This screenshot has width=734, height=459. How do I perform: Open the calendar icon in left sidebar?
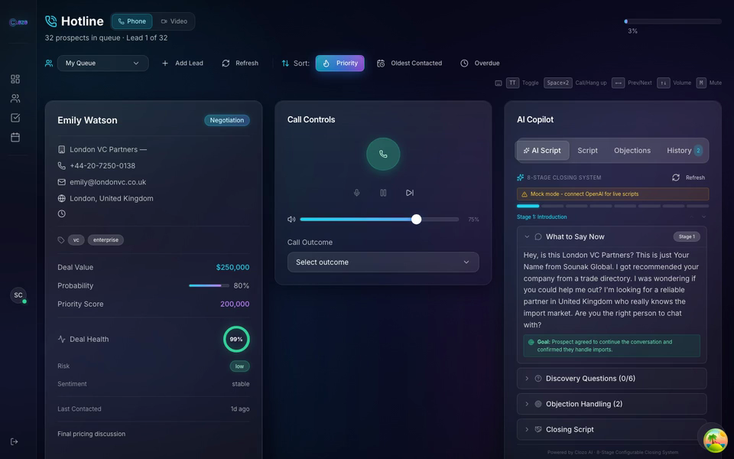coord(17,136)
